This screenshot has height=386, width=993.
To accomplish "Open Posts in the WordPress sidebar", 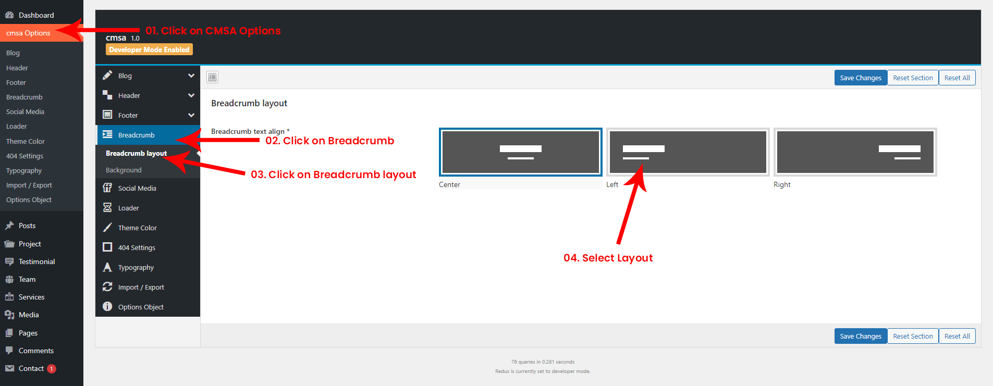I will [27, 226].
